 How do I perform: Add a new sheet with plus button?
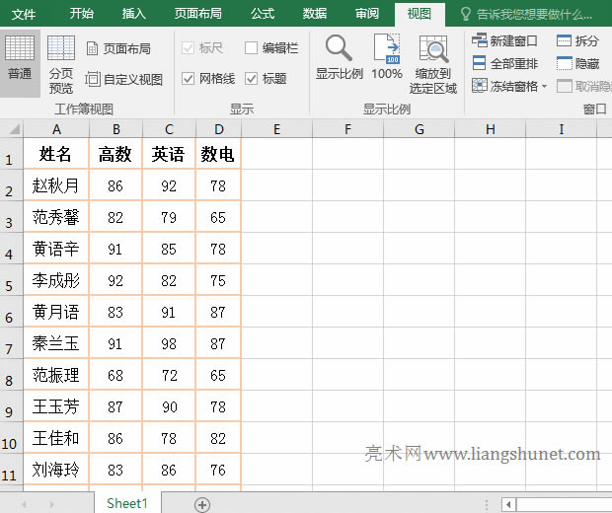(x=202, y=504)
